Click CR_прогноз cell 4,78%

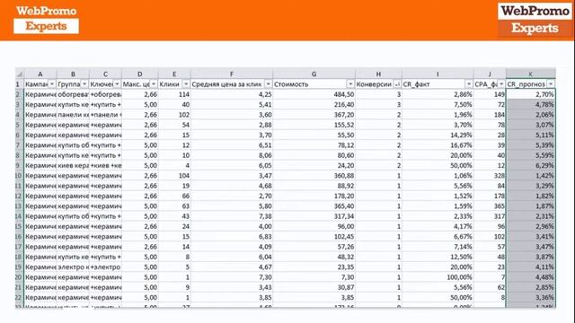pyautogui.click(x=531, y=105)
